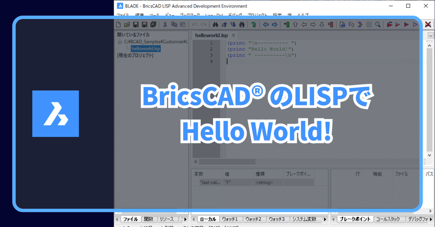Undo the last edit
This screenshot has height=227, width=435.
click(x=194, y=24)
